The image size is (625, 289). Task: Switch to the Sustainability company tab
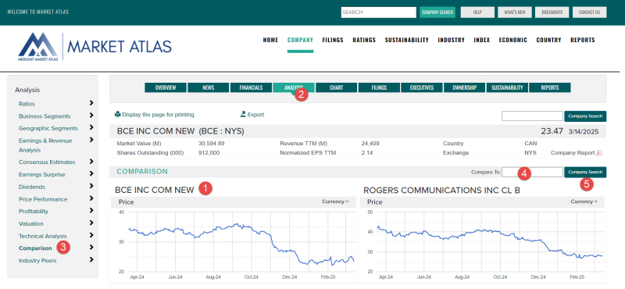coord(507,87)
